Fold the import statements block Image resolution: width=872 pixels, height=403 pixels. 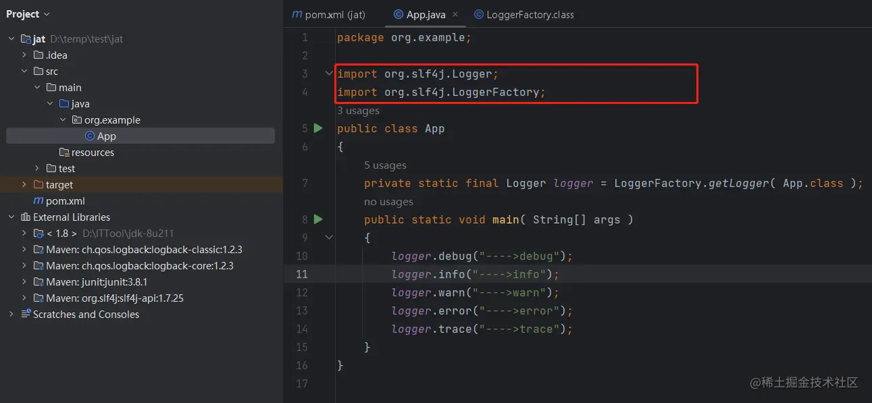click(x=329, y=74)
